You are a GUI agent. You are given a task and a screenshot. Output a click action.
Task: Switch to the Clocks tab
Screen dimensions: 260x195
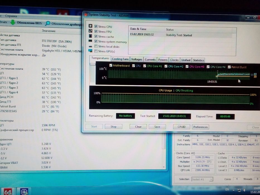174,60
